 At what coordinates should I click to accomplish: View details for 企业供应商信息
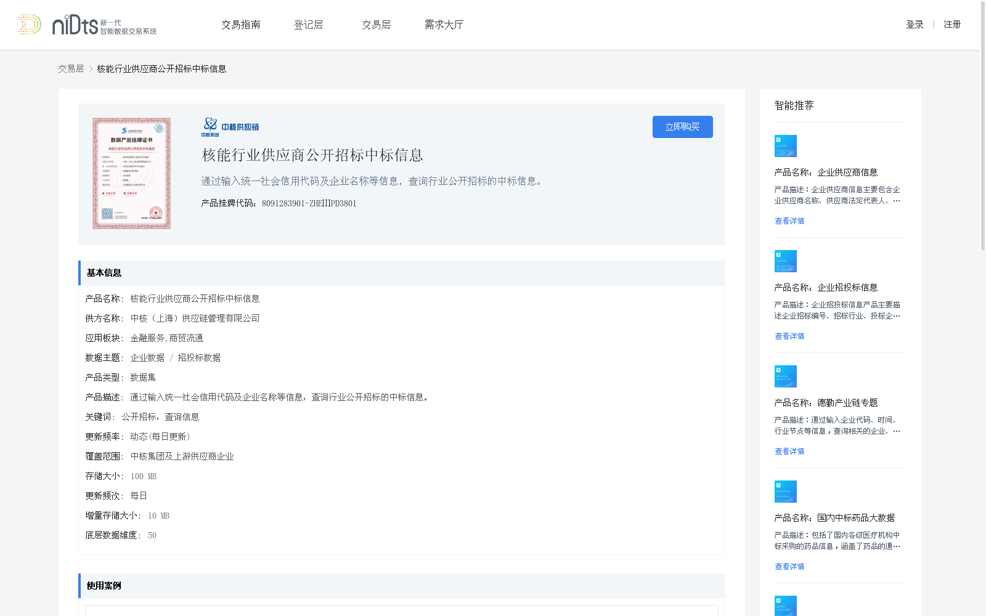coord(789,221)
